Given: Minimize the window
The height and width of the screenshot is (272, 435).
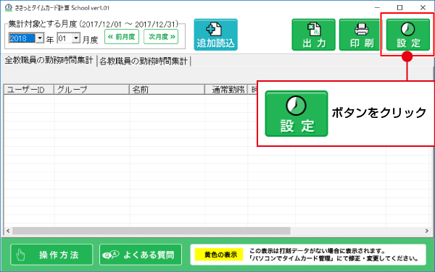Looking at the screenshot, I should [x=377, y=7].
